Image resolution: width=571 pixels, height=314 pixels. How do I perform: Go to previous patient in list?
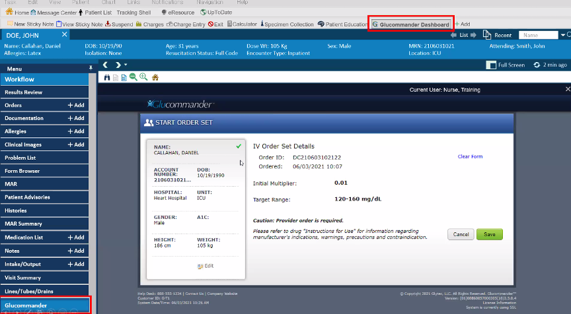click(453, 35)
